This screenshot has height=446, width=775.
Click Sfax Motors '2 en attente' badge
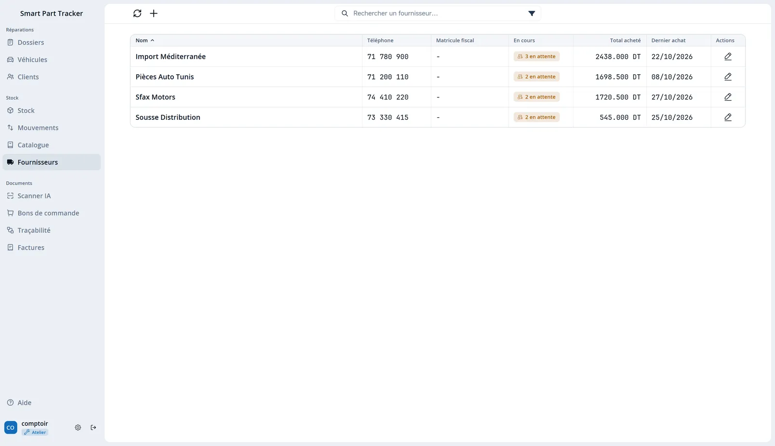536,97
